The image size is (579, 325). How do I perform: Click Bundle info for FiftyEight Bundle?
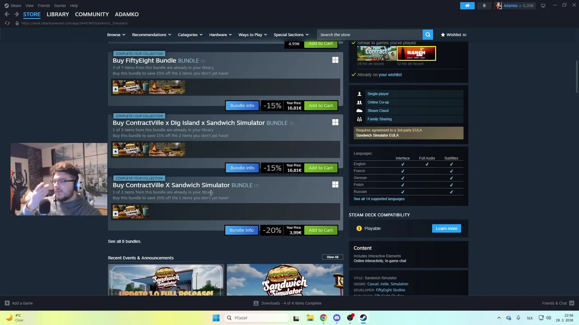click(x=242, y=106)
